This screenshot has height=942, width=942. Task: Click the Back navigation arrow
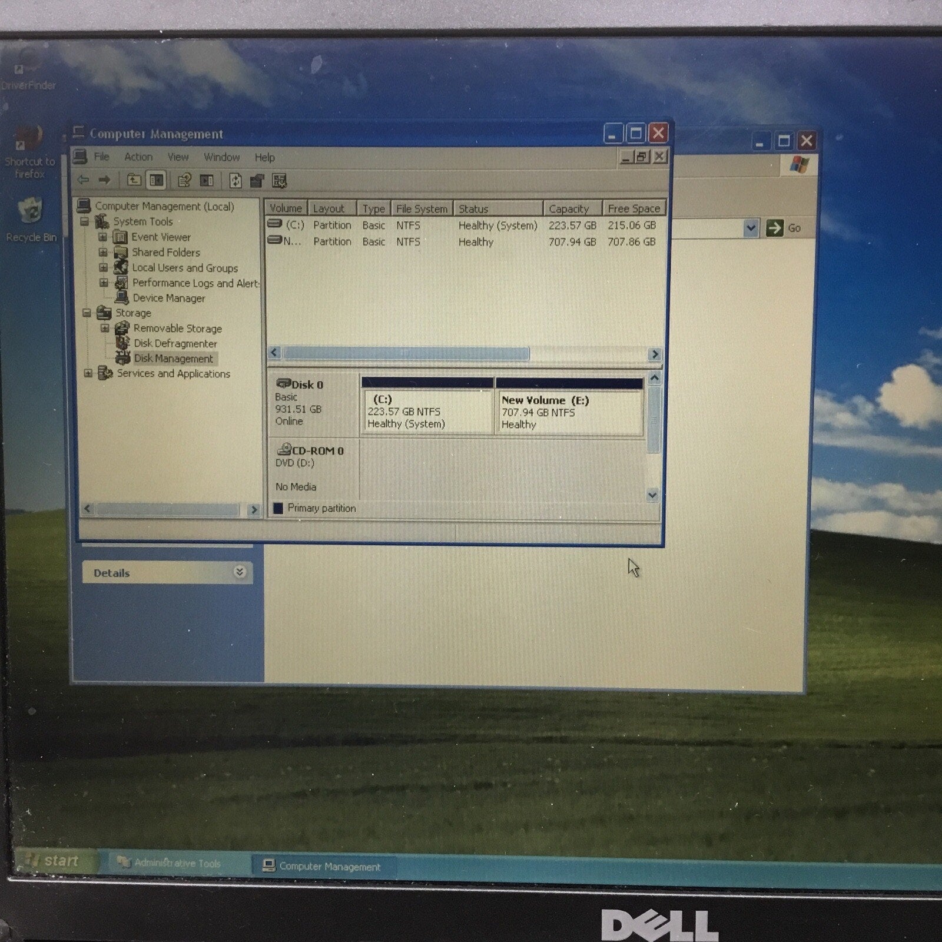click(82, 180)
